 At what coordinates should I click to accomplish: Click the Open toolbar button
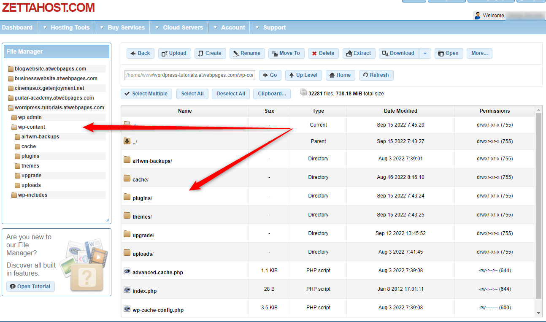pyautogui.click(x=449, y=53)
